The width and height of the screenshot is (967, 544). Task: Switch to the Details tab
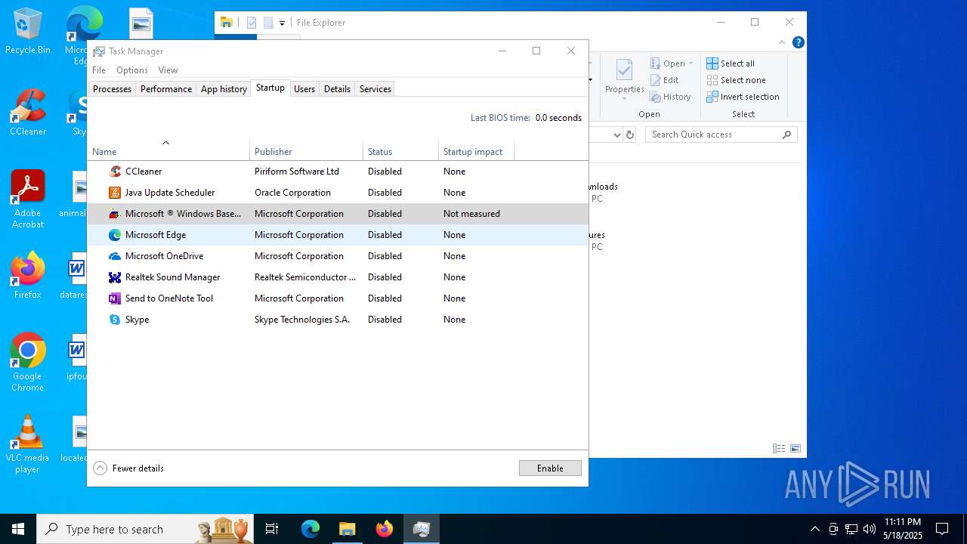(x=337, y=89)
